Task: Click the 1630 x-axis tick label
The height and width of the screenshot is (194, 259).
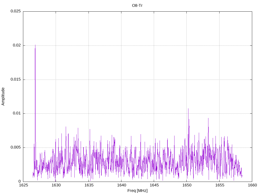Action: coord(56,185)
